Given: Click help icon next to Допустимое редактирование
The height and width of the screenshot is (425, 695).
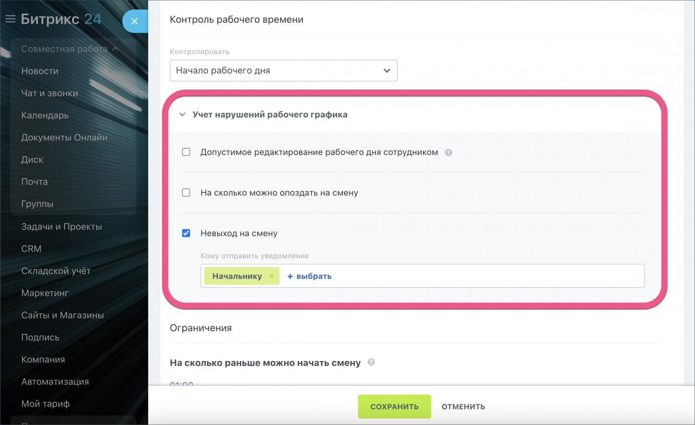Looking at the screenshot, I should (x=448, y=152).
